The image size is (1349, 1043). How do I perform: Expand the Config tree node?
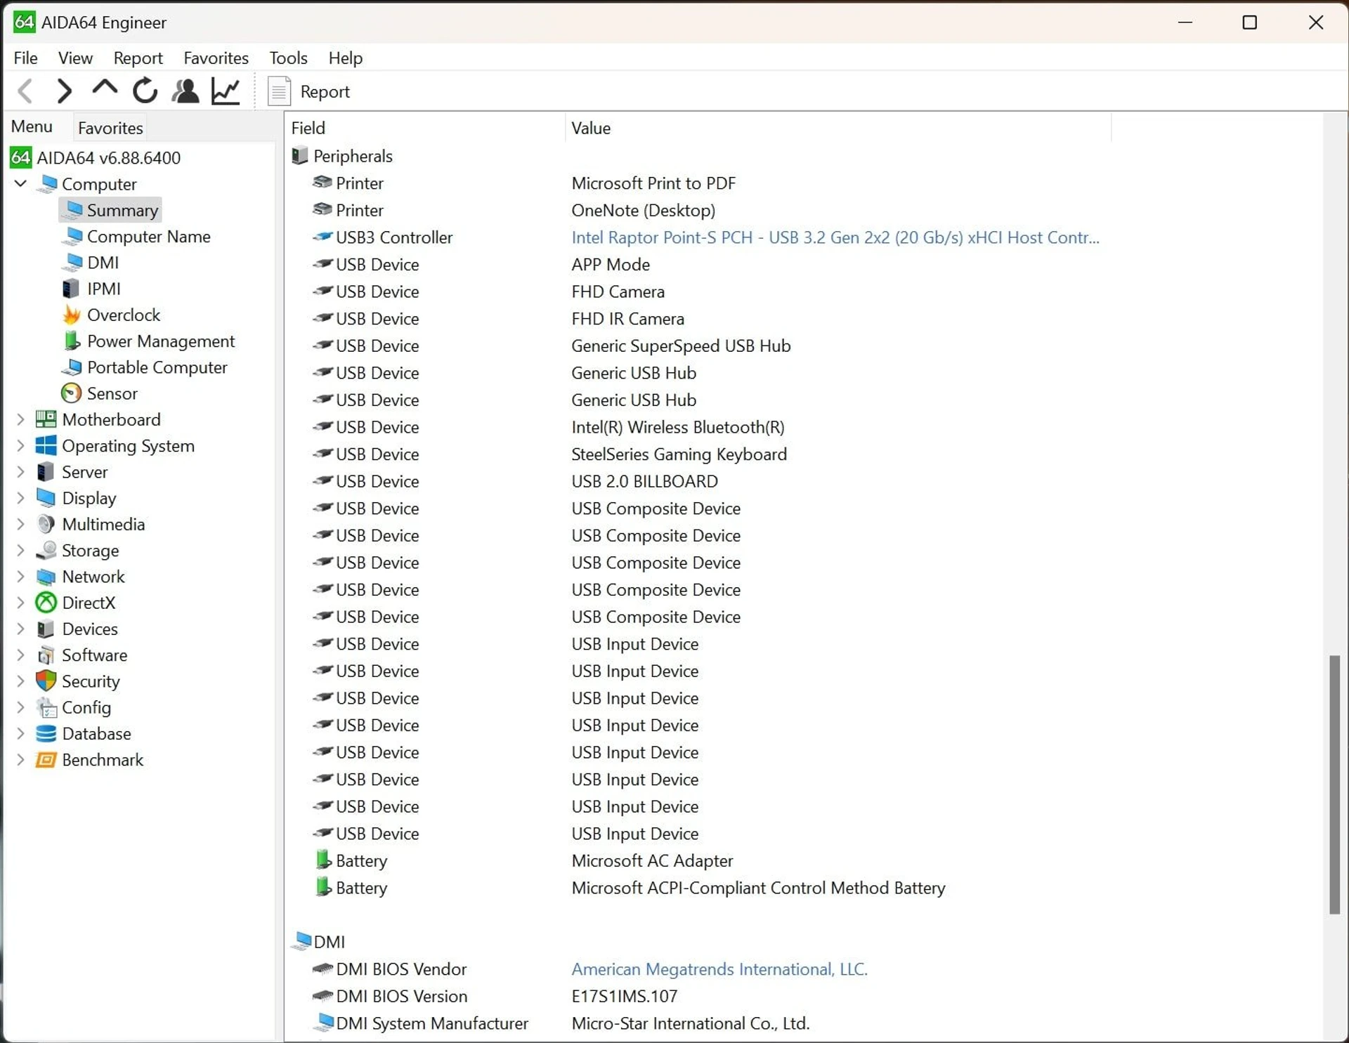pos(20,707)
